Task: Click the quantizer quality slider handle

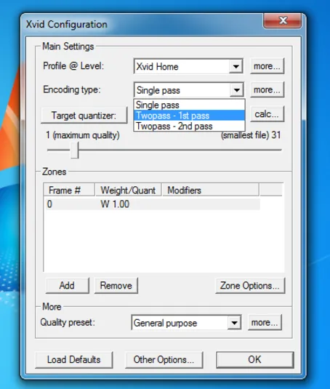Action: [75, 150]
